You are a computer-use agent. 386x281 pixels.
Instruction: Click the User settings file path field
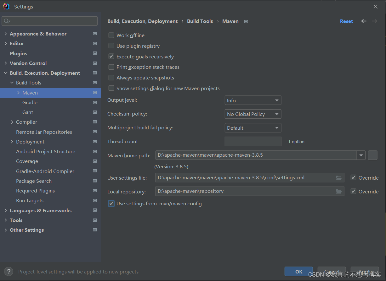click(x=250, y=178)
